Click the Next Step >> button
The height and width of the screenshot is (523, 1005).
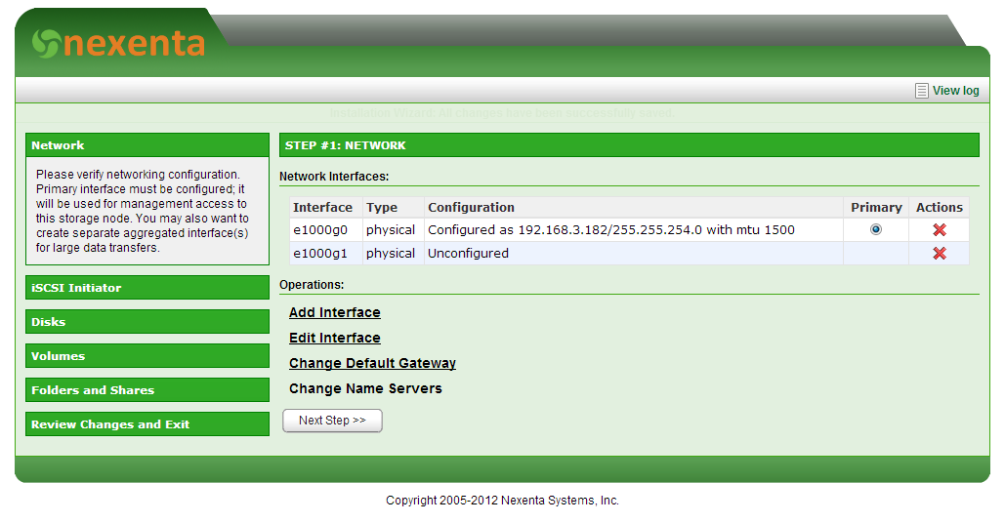(x=332, y=421)
